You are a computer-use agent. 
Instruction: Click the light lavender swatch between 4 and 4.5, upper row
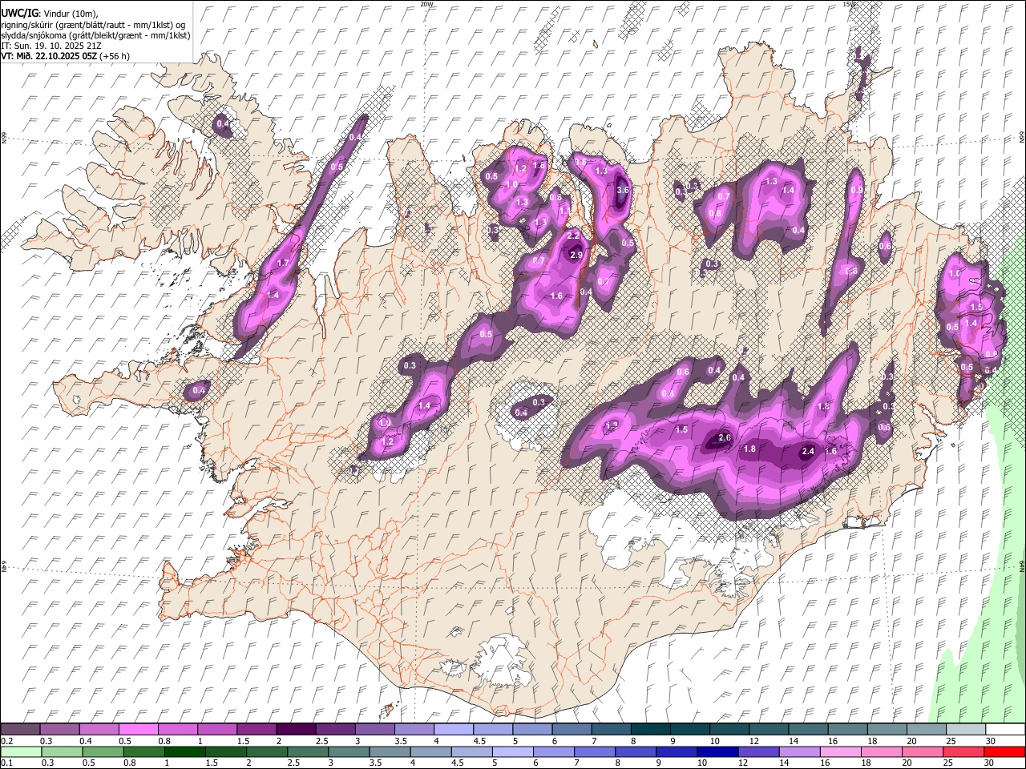[x=452, y=729]
